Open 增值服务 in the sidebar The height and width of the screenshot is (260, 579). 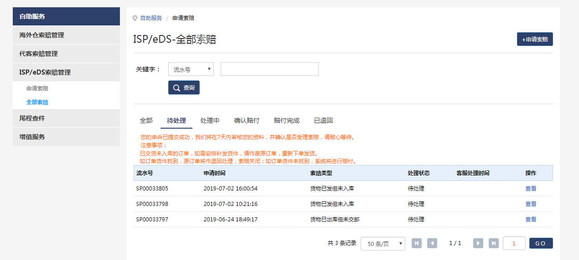pyautogui.click(x=66, y=137)
